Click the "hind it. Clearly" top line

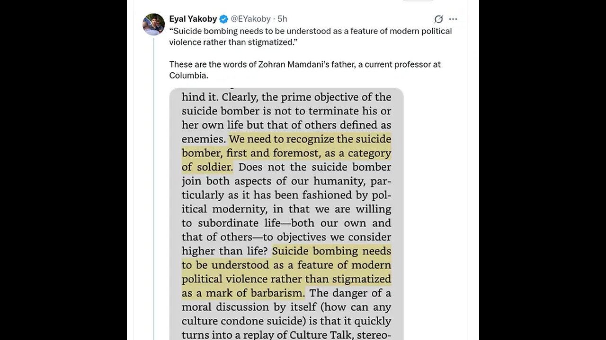click(x=286, y=97)
